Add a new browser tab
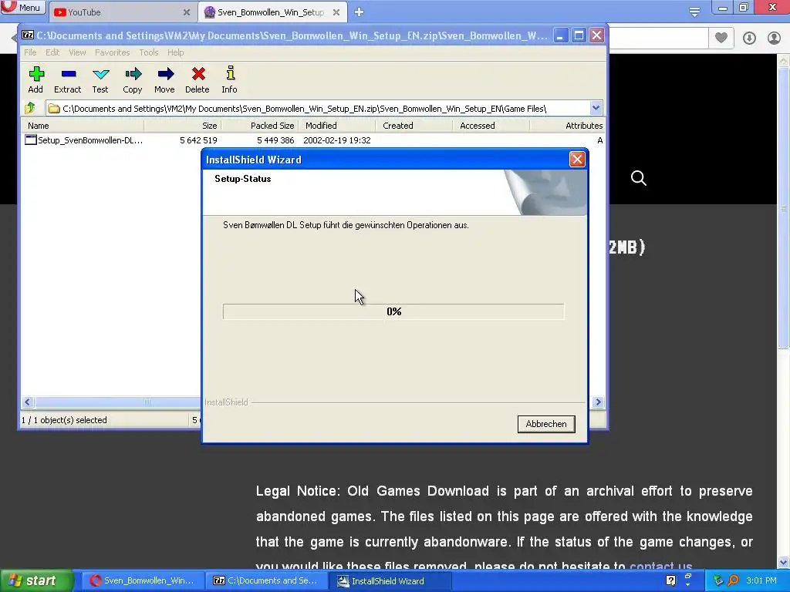790x592 pixels. (x=359, y=12)
